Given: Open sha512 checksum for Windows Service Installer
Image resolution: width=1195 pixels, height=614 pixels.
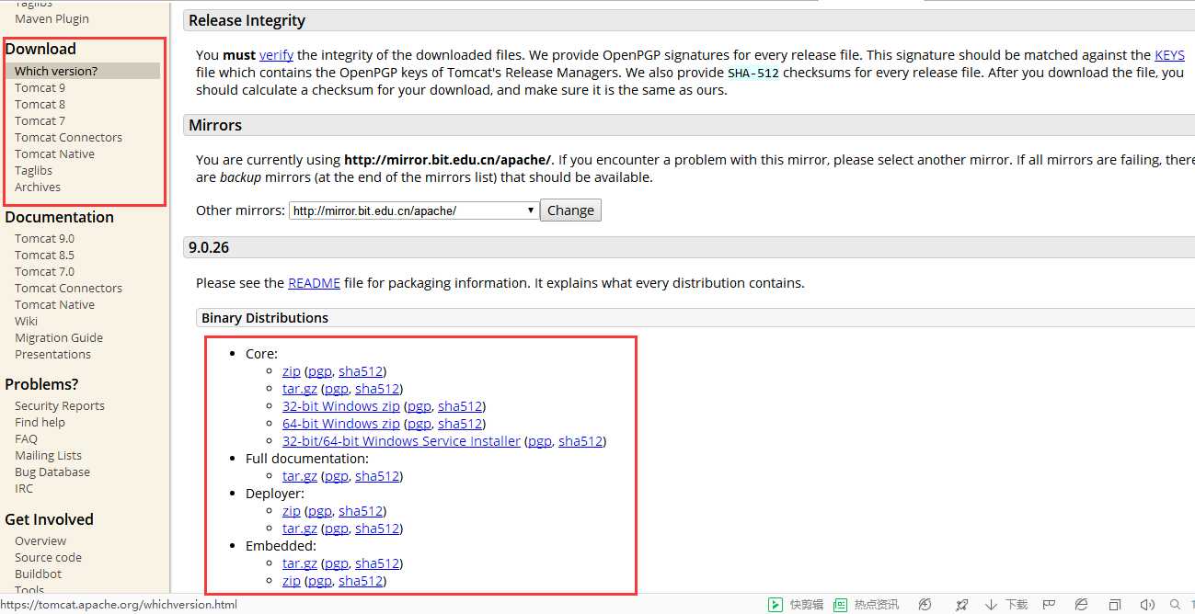Looking at the screenshot, I should click(x=580, y=441).
